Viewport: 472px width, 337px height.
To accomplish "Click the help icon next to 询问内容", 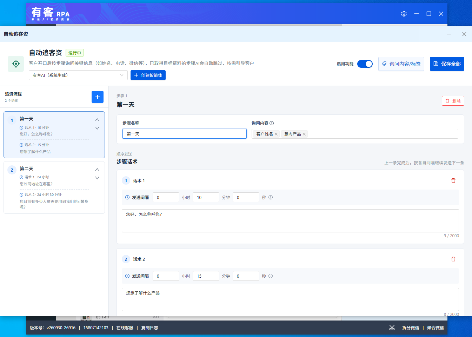I will click(272, 123).
